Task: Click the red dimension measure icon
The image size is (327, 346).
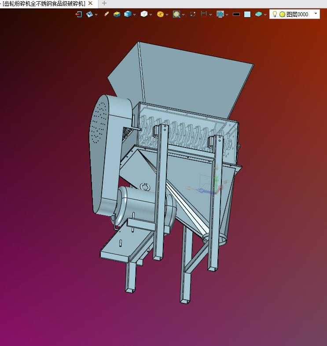Action: pos(204,14)
